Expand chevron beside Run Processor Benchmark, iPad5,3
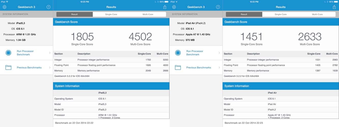 coord(50,53)
